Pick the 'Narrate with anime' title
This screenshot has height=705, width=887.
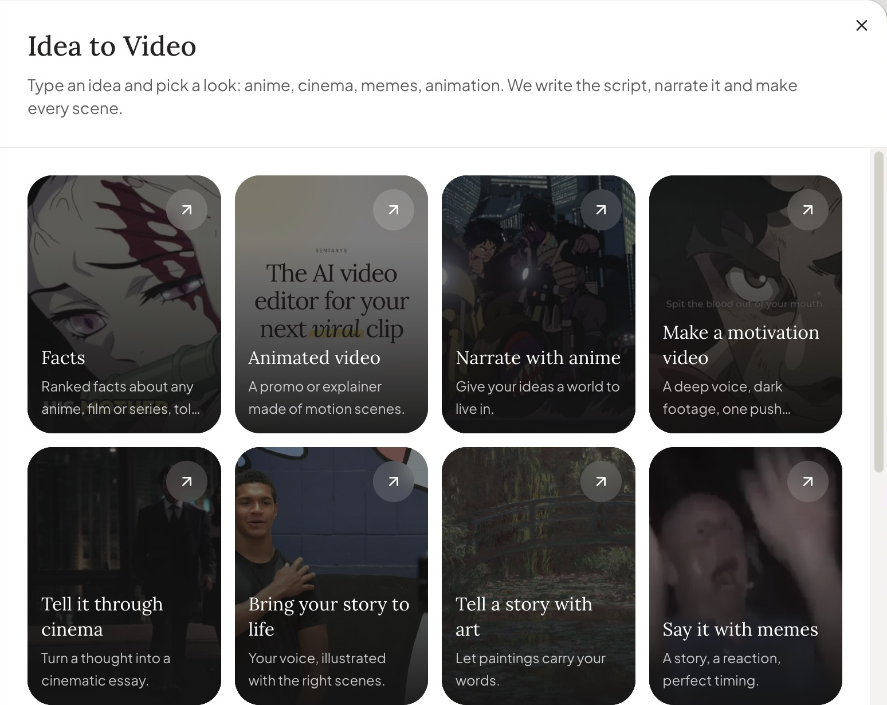point(538,358)
